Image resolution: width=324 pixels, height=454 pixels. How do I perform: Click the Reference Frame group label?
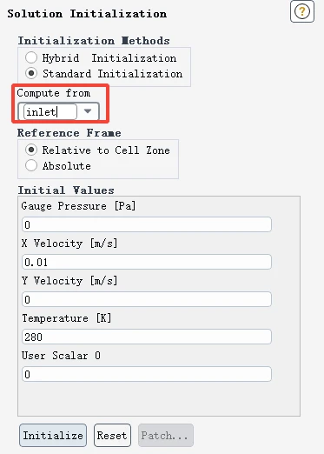(69, 133)
